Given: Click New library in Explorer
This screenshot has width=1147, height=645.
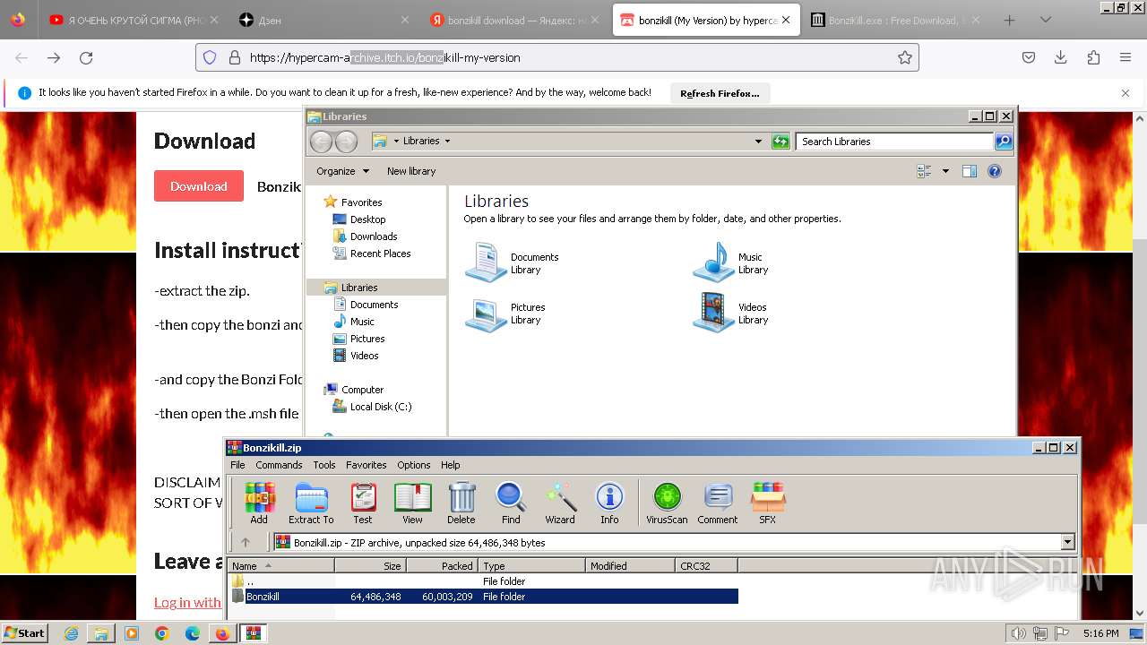Looking at the screenshot, I should [411, 171].
